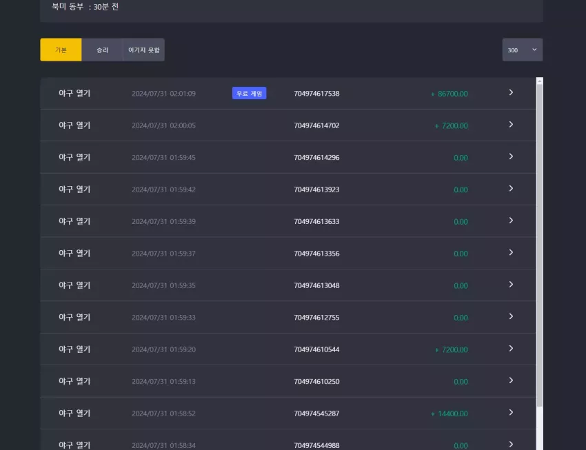
Task: Expand record 704974612755 details
Action: (511, 317)
